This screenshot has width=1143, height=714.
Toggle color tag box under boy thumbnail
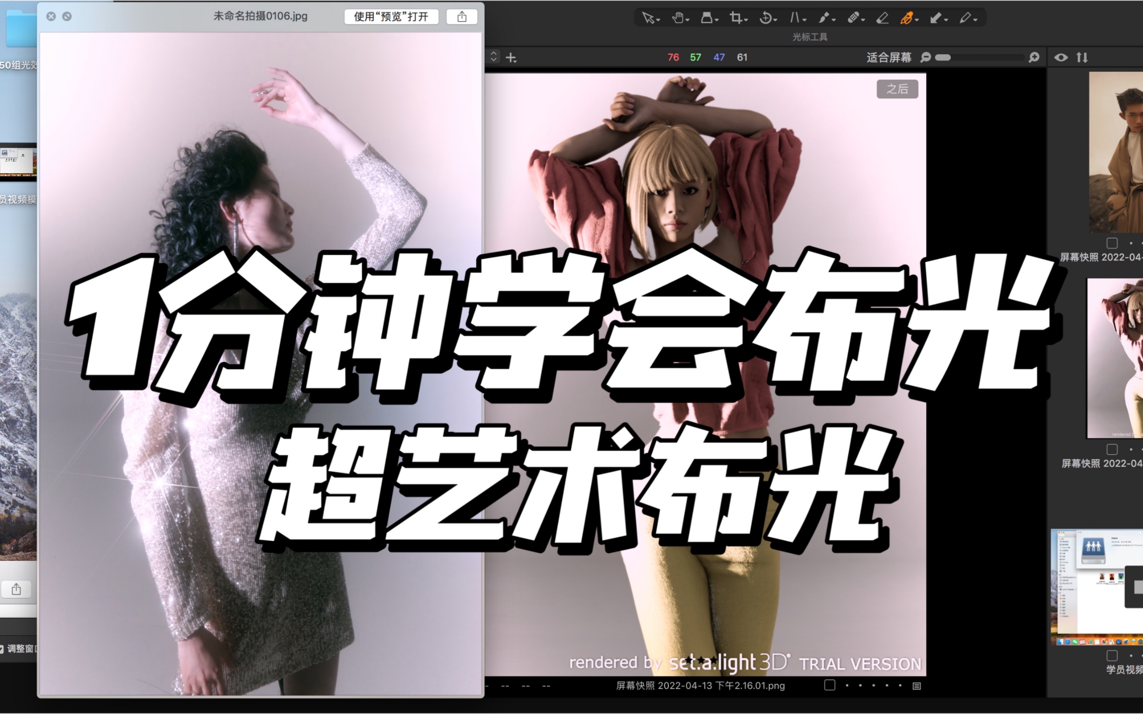[x=1112, y=243]
